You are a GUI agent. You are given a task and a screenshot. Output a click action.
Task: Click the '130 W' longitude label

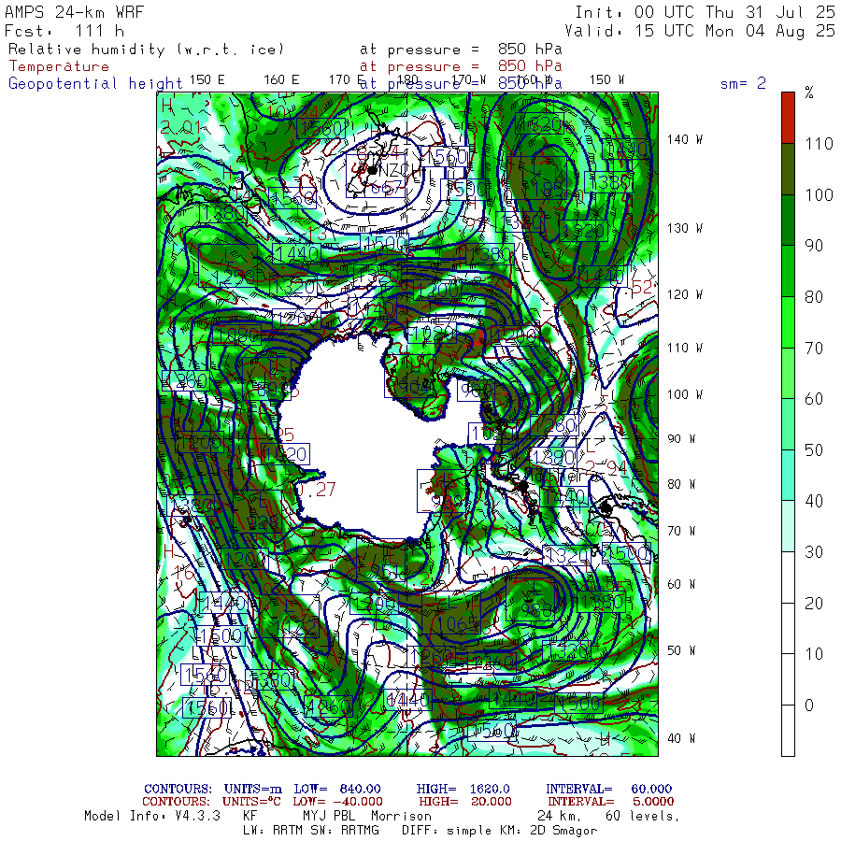click(x=684, y=228)
